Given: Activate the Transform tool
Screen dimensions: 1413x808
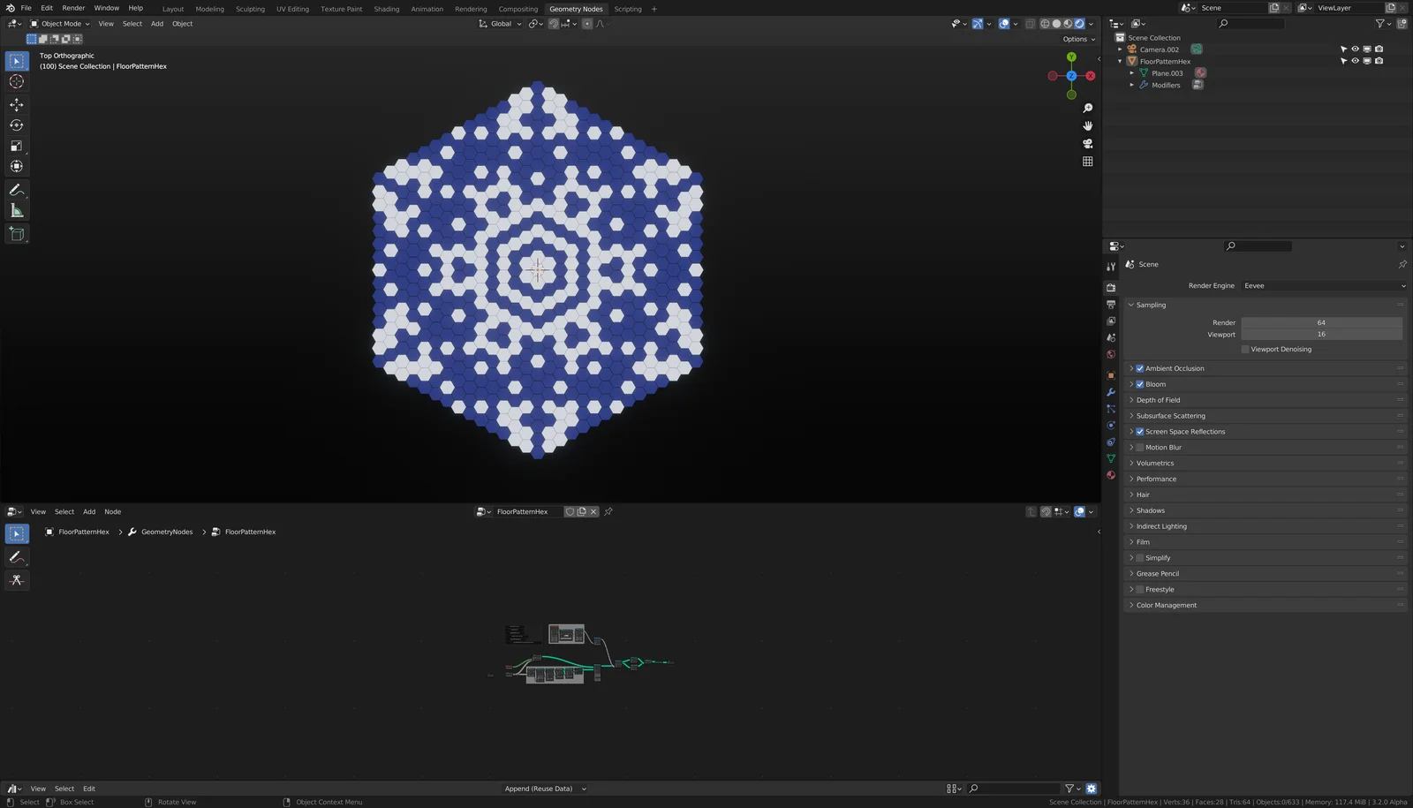Looking at the screenshot, I should point(16,166).
